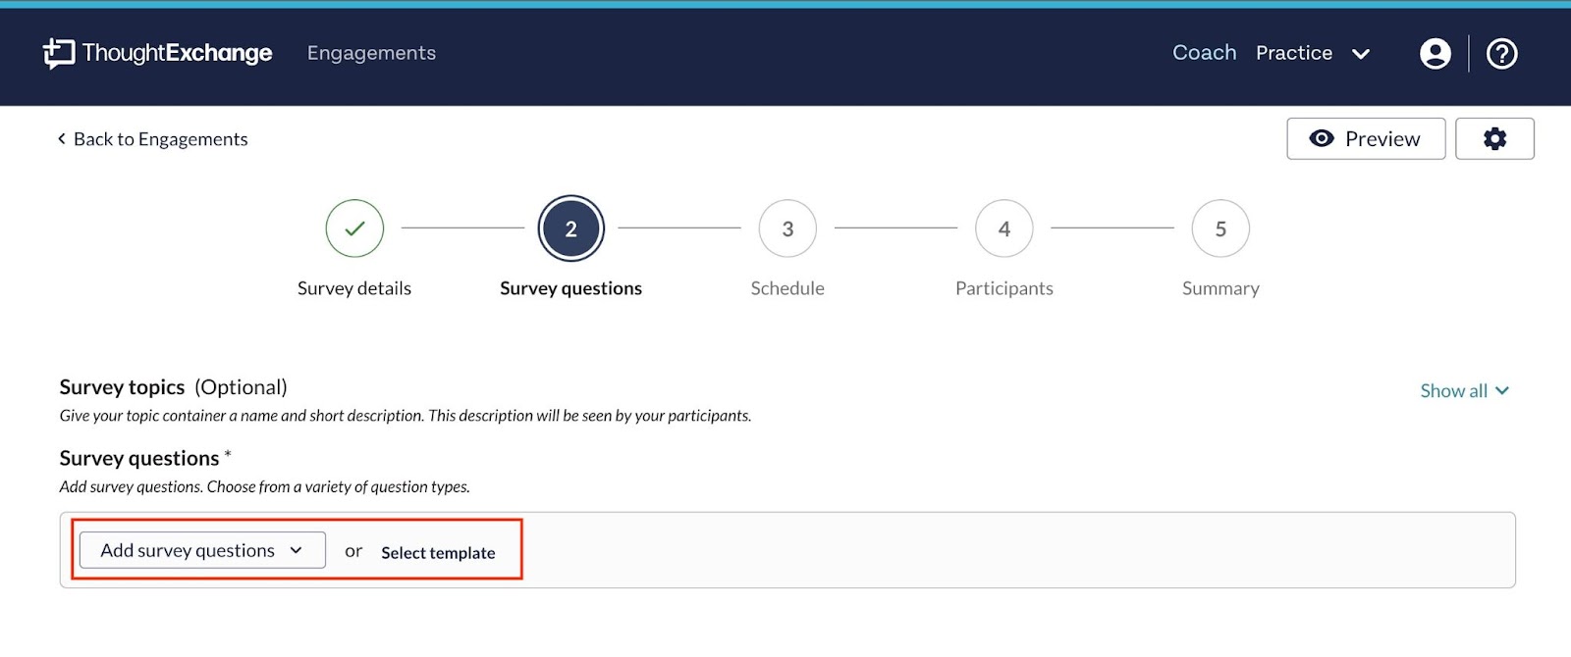
Task: Click the green checkmark Survey details step
Action: [354, 228]
